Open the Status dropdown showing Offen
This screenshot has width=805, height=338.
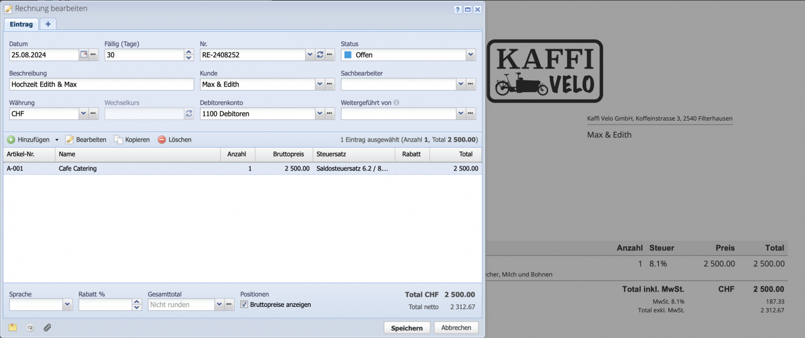tap(471, 54)
